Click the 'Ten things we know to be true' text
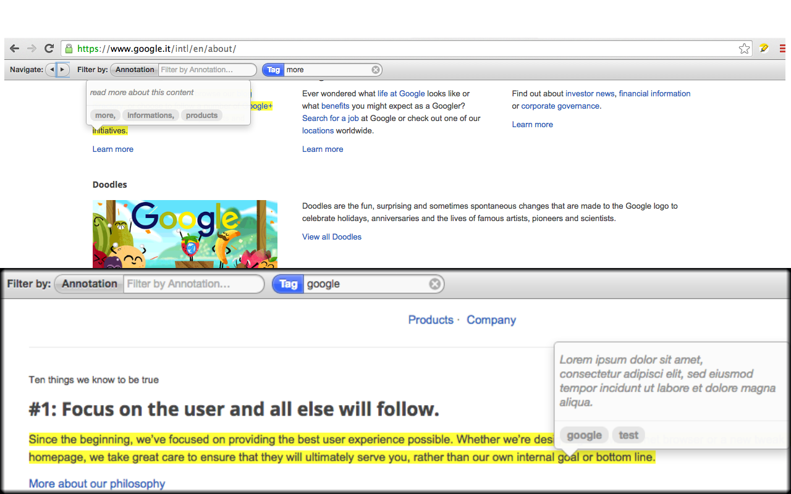791x494 pixels. 93,380
